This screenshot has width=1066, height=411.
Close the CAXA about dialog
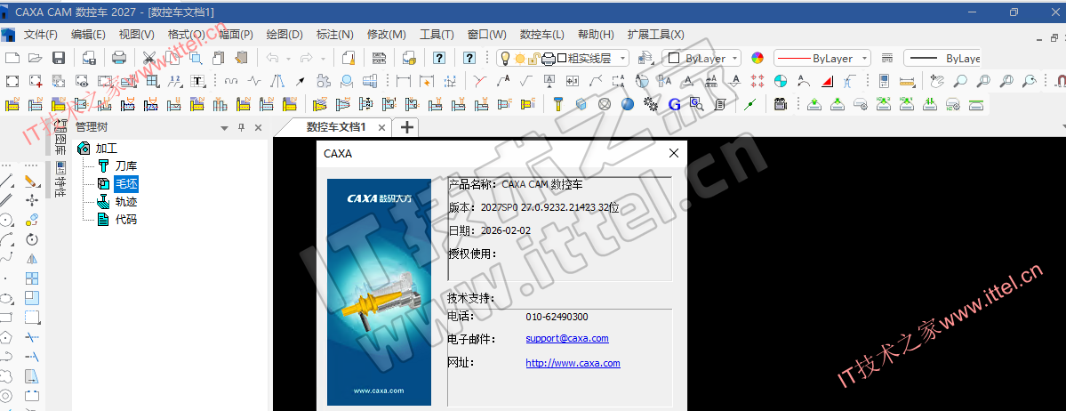674,153
